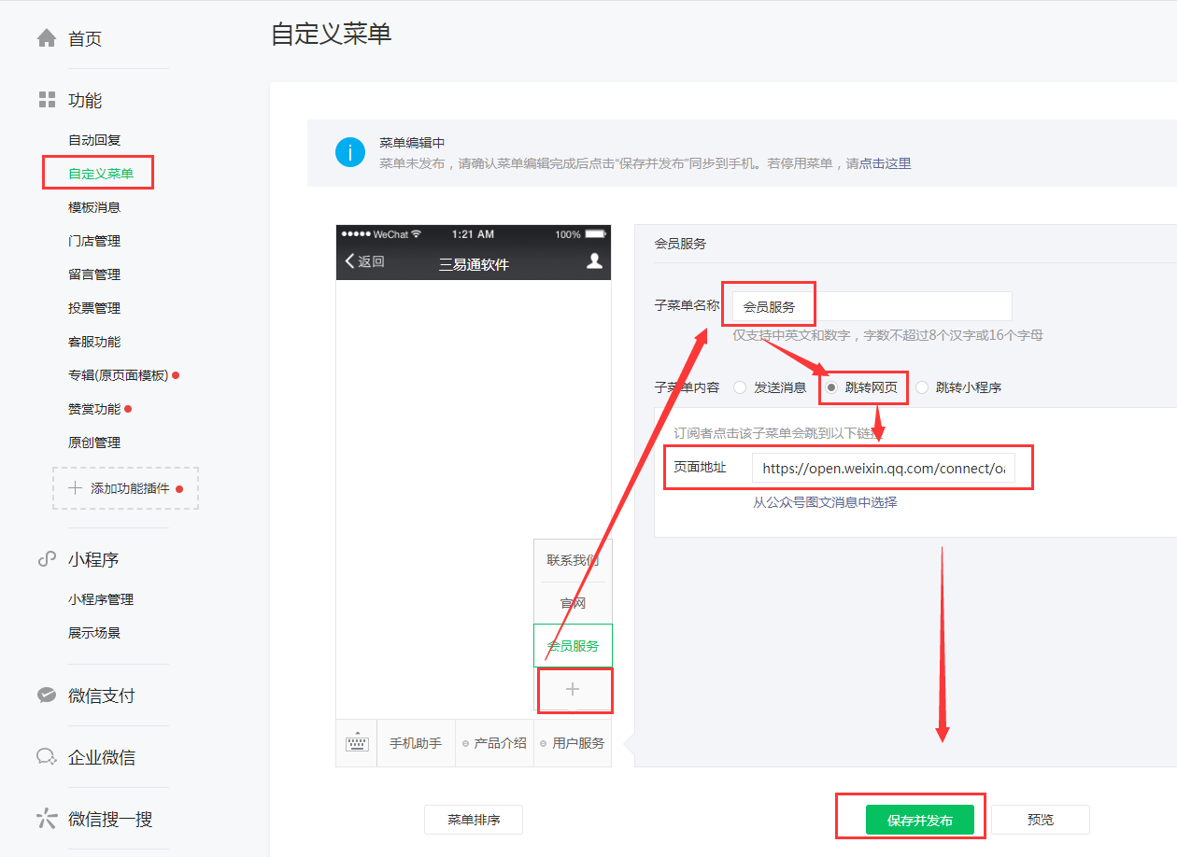This screenshot has height=857, width=1177.
Task: Open the 自动回复 sidebar item
Action: click(94, 140)
